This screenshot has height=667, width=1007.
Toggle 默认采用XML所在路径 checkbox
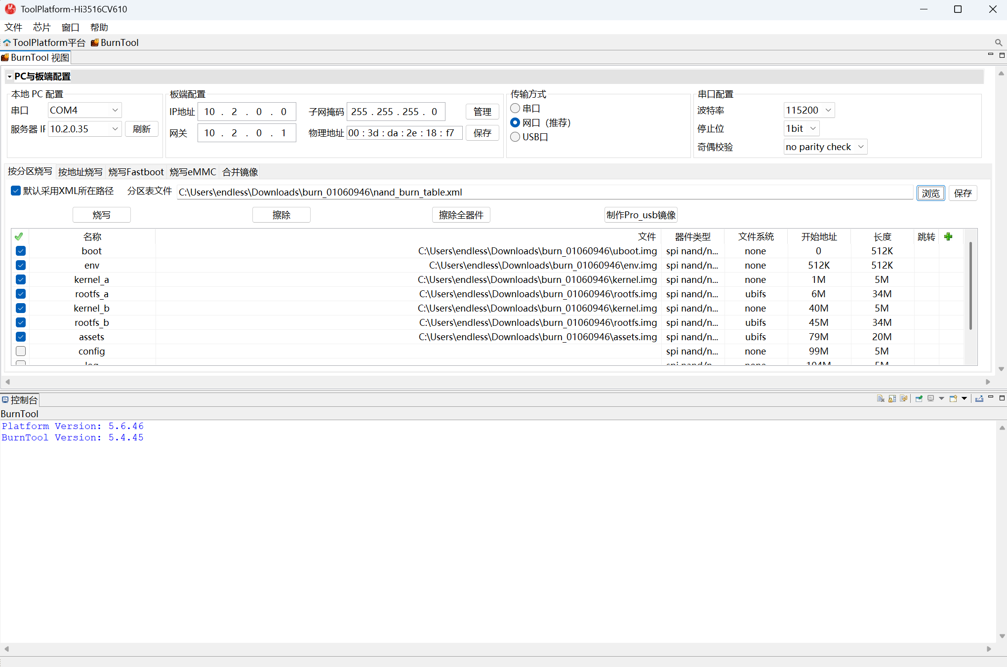(x=16, y=191)
